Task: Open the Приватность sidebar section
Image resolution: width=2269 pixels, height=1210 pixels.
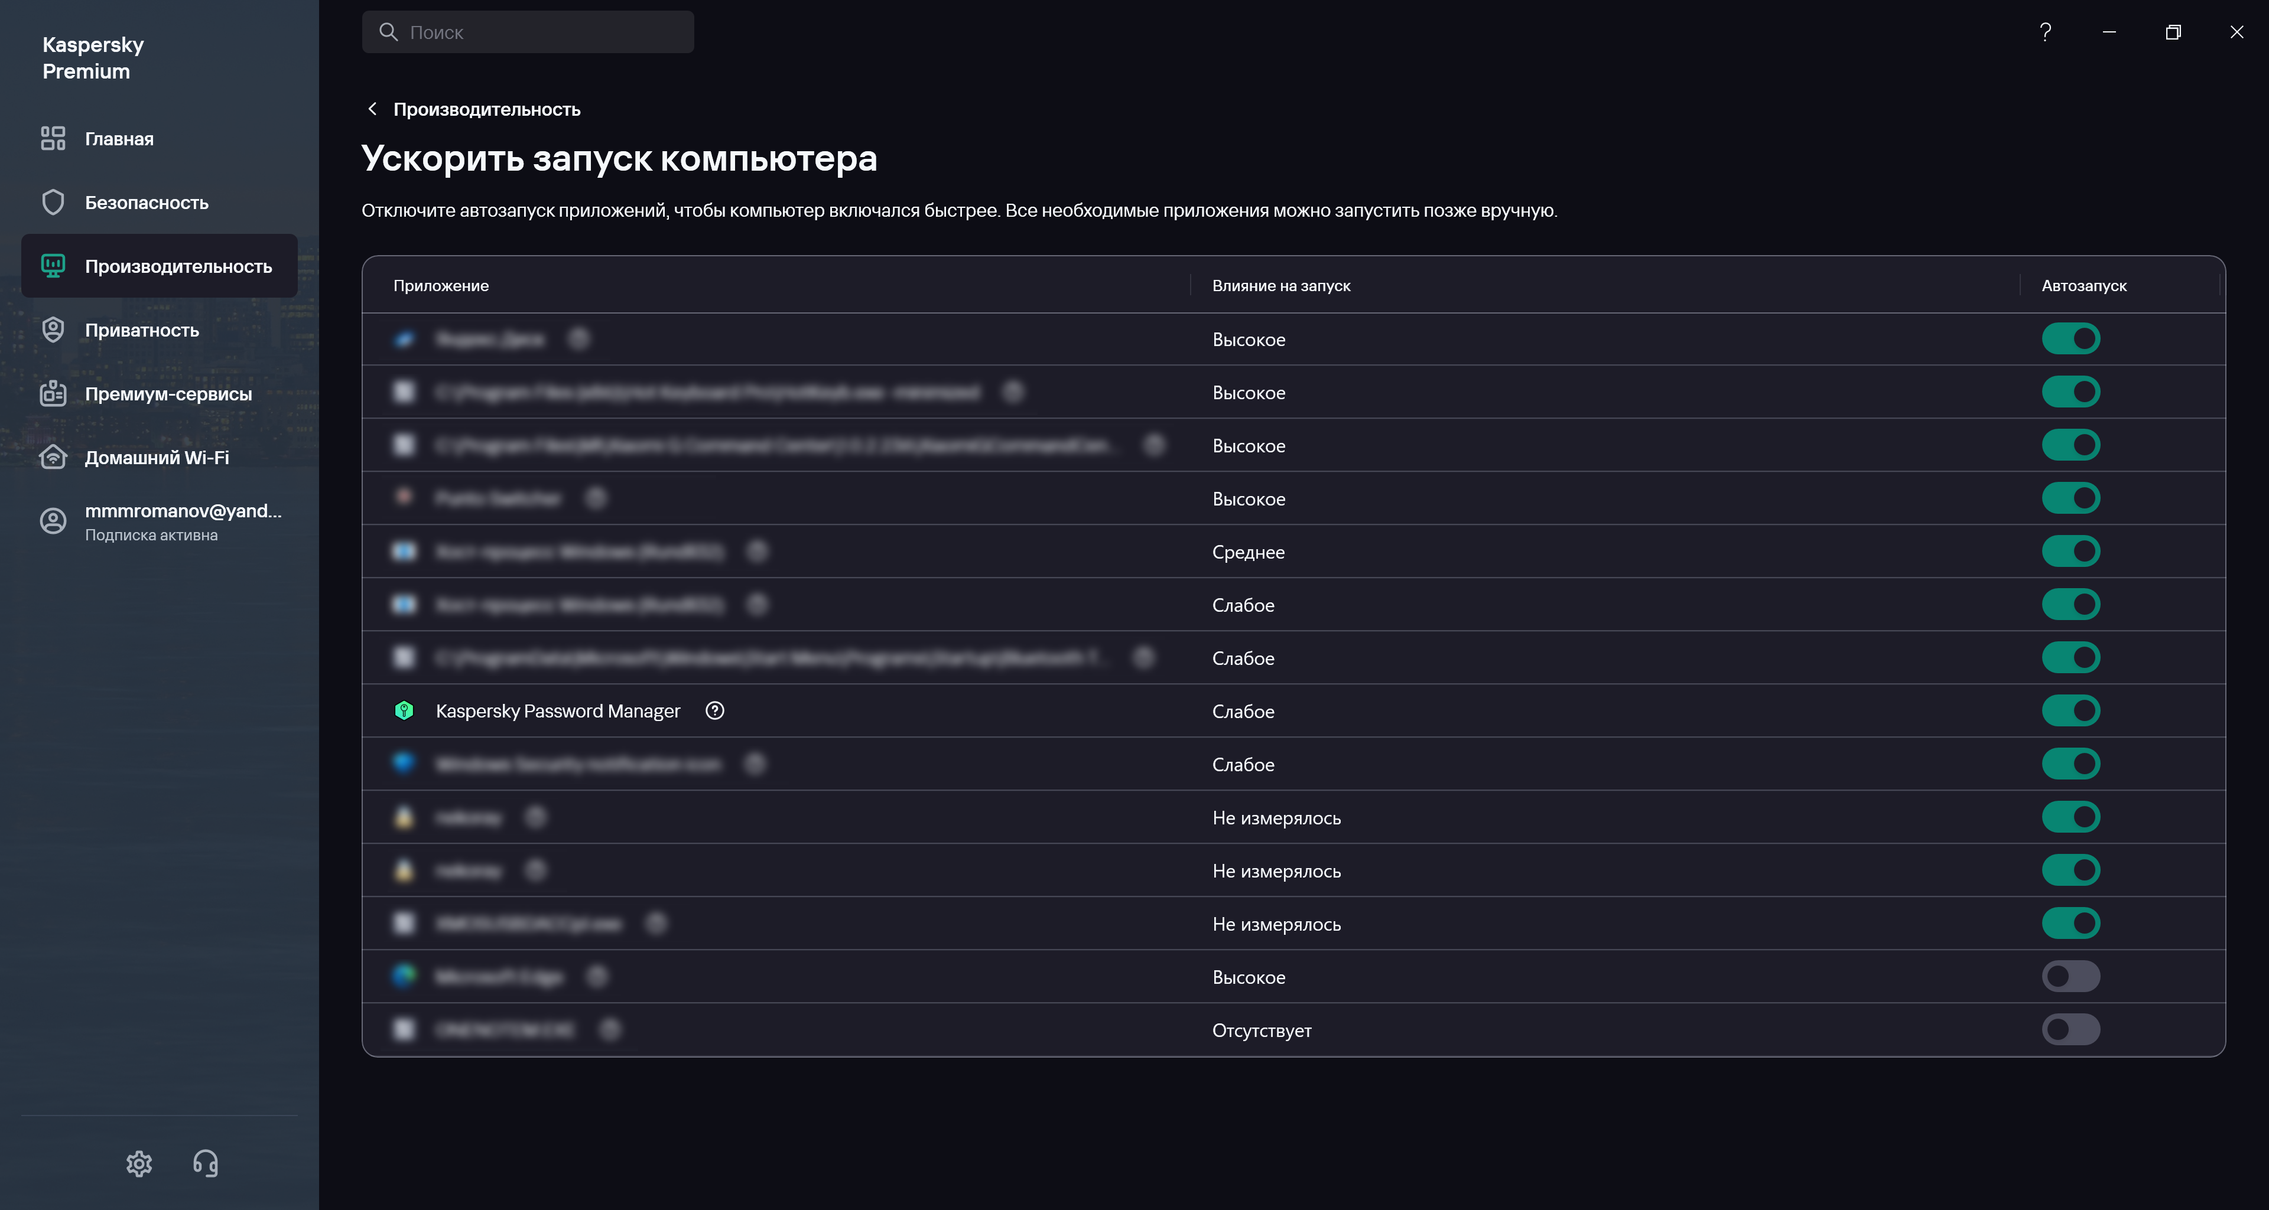Action: click(x=142, y=330)
